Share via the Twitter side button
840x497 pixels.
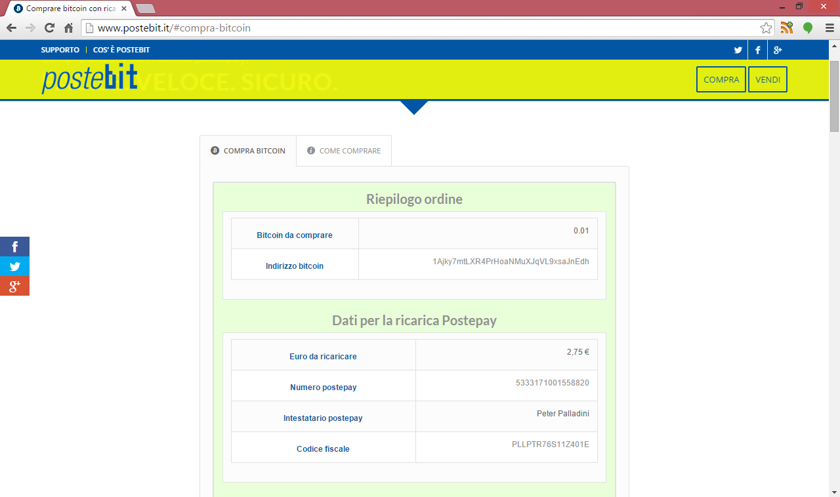pyautogui.click(x=14, y=266)
